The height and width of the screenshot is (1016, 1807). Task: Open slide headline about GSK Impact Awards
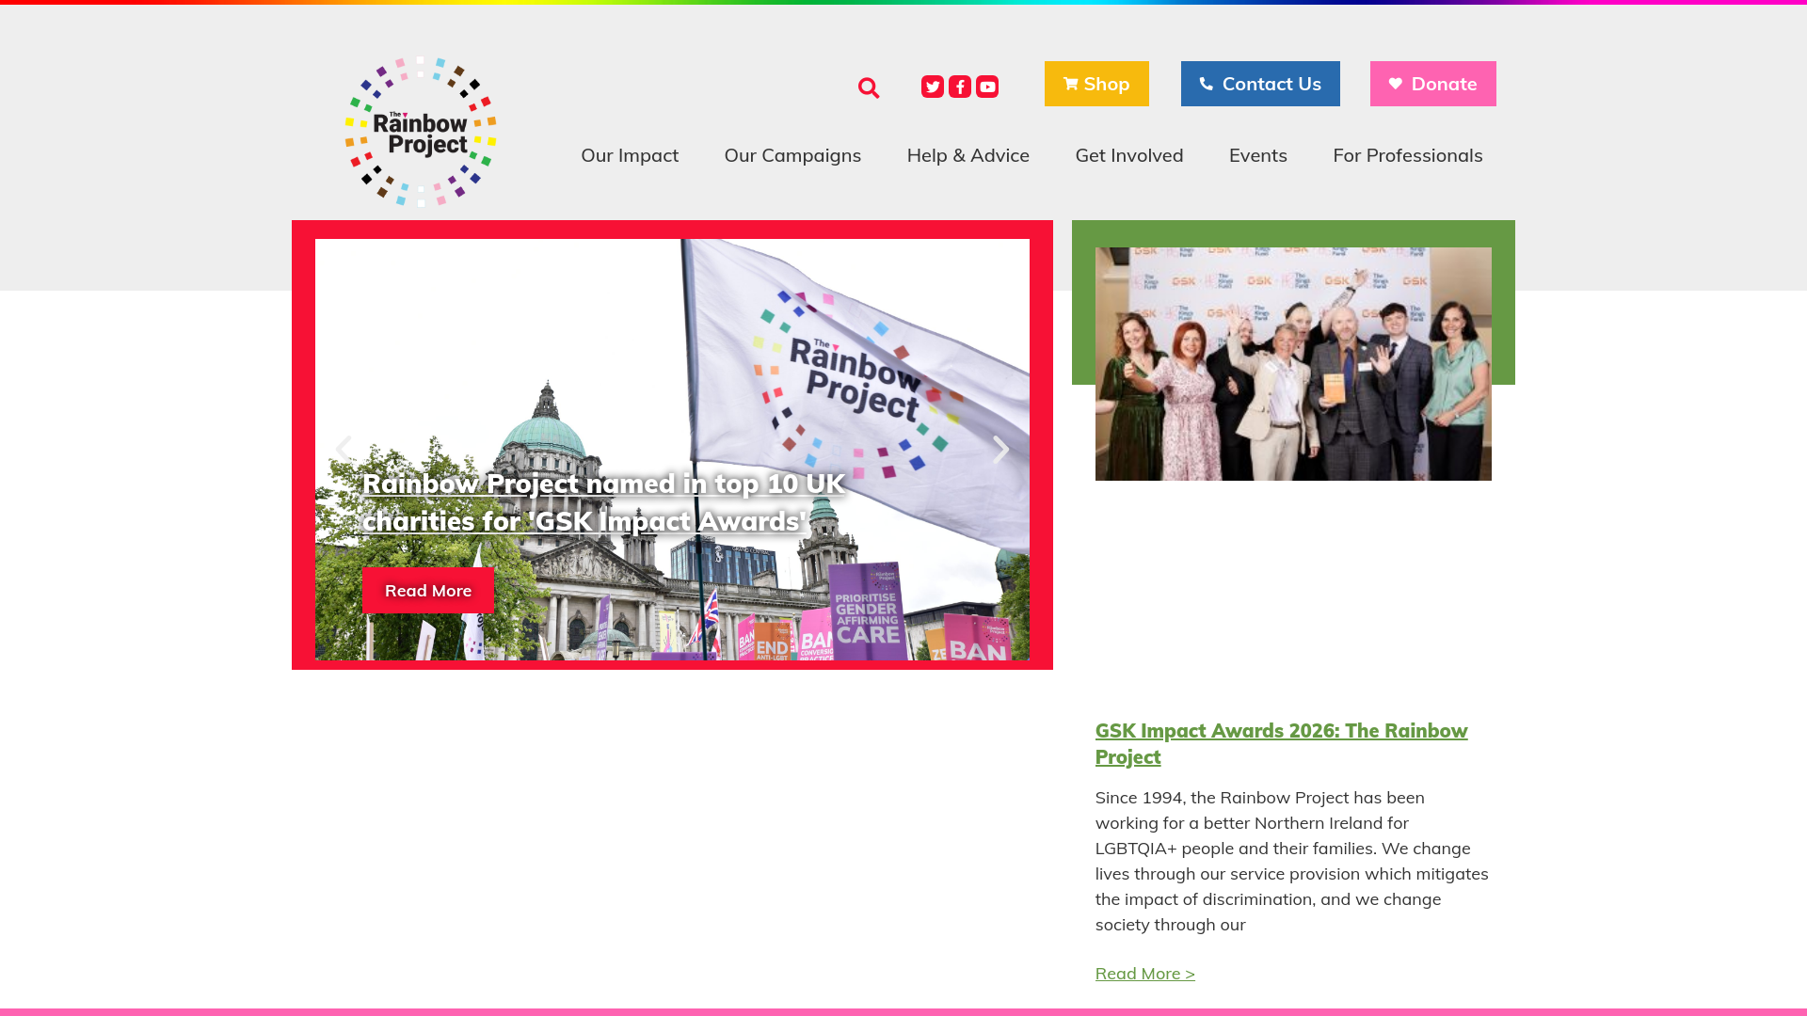[x=603, y=502]
